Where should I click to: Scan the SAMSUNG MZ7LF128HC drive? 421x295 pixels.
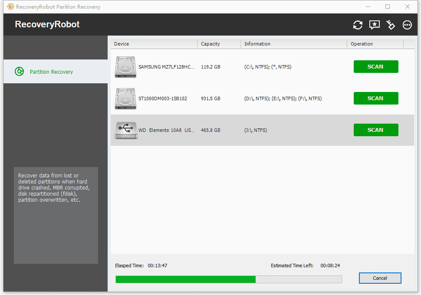(x=376, y=66)
